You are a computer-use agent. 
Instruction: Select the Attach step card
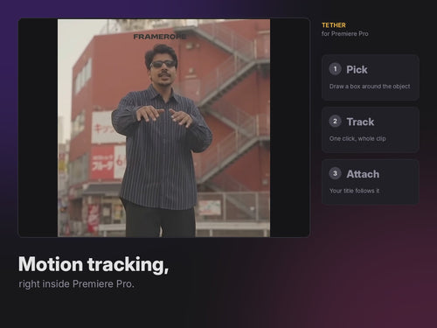pos(371,182)
